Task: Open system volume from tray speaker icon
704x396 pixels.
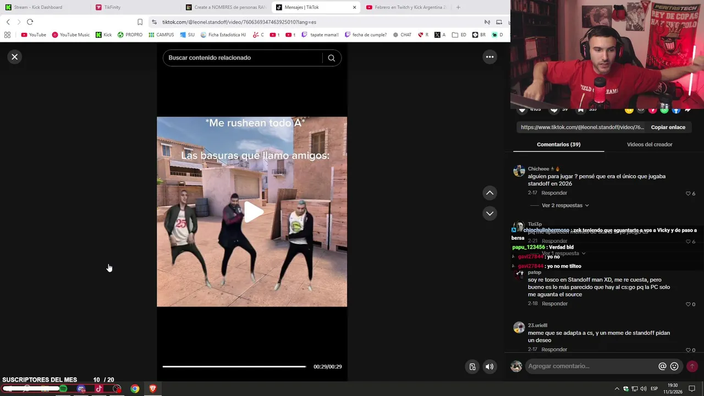Action: (643, 389)
